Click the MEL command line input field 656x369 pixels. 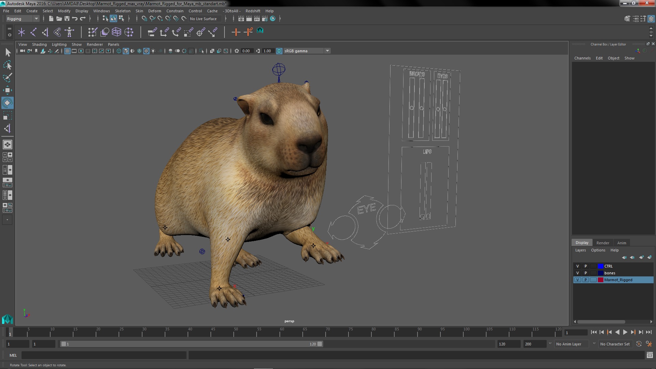(104, 355)
